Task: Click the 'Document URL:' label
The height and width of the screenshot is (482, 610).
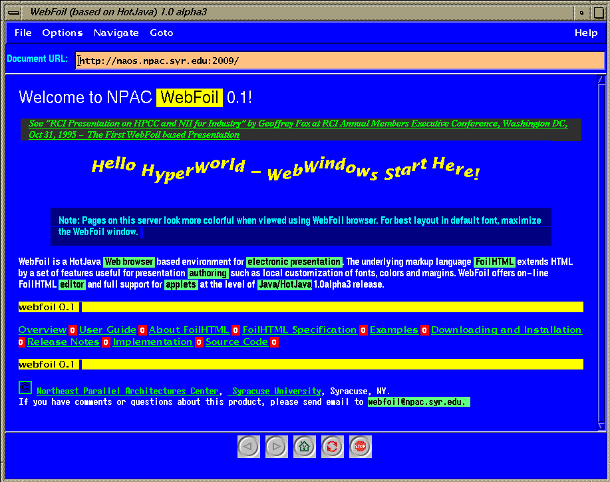Action: [x=37, y=59]
